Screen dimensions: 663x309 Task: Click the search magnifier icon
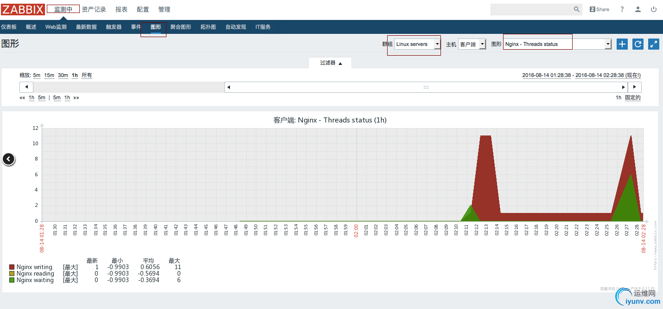[577, 9]
